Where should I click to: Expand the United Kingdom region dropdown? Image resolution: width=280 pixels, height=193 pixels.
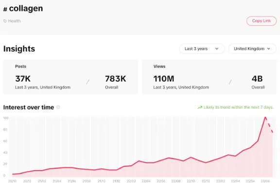click(x=252, y=49)
